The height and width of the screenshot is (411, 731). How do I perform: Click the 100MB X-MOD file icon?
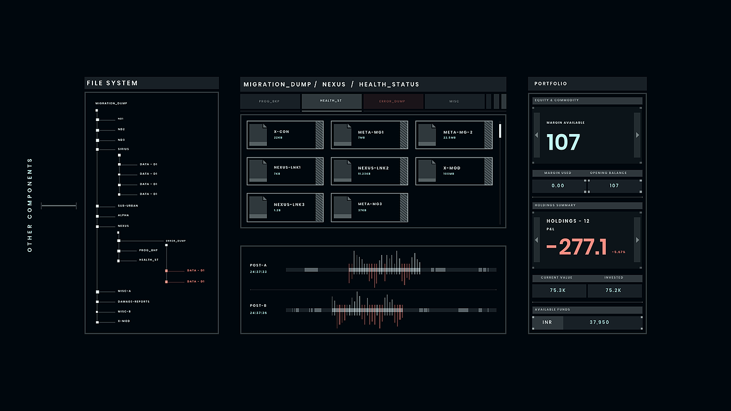(x=427, y=171)
